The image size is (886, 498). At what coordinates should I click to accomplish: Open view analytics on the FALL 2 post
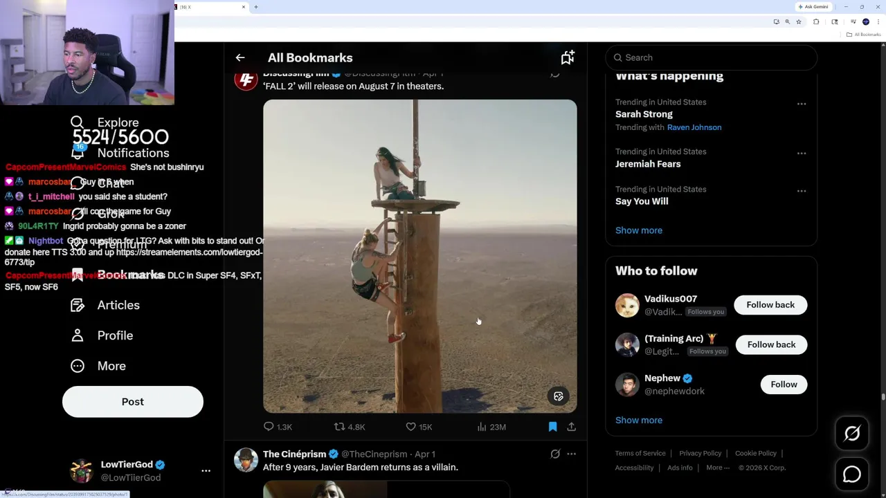tap(482, 427)
